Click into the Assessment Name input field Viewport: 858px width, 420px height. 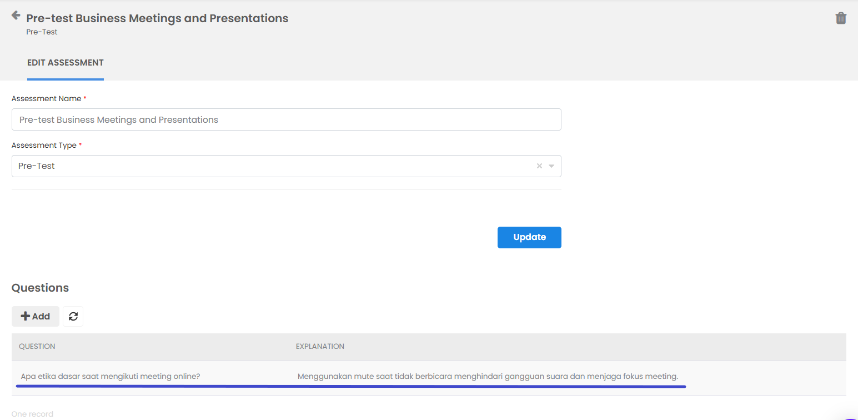(x=286, y=119)
